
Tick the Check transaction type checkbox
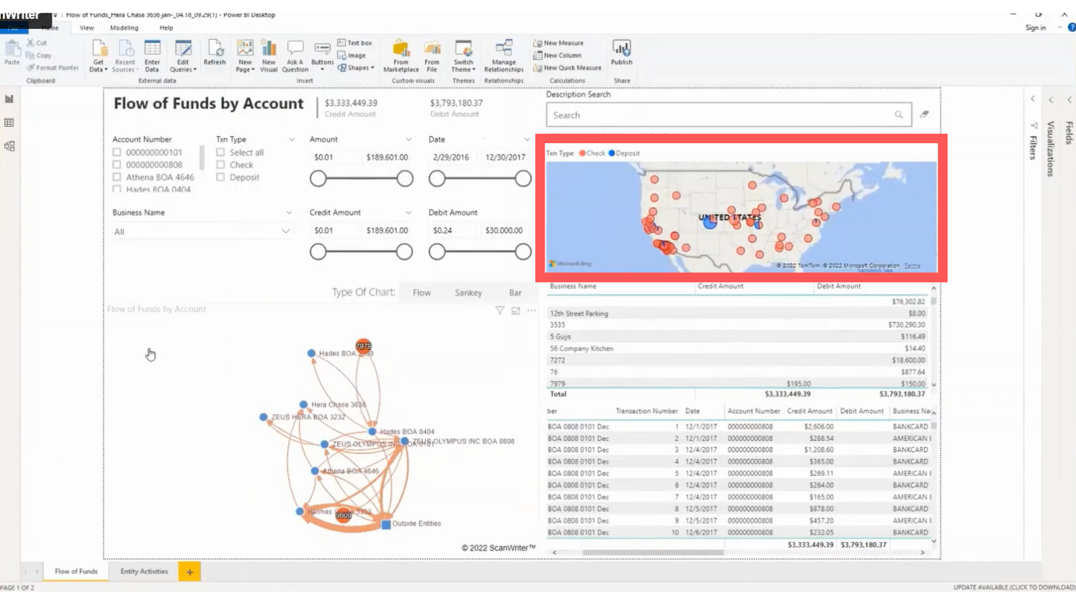tap(220, 165)
